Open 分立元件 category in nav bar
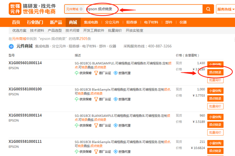The height and width of the screenshot is (156, 235). (112, 22)
